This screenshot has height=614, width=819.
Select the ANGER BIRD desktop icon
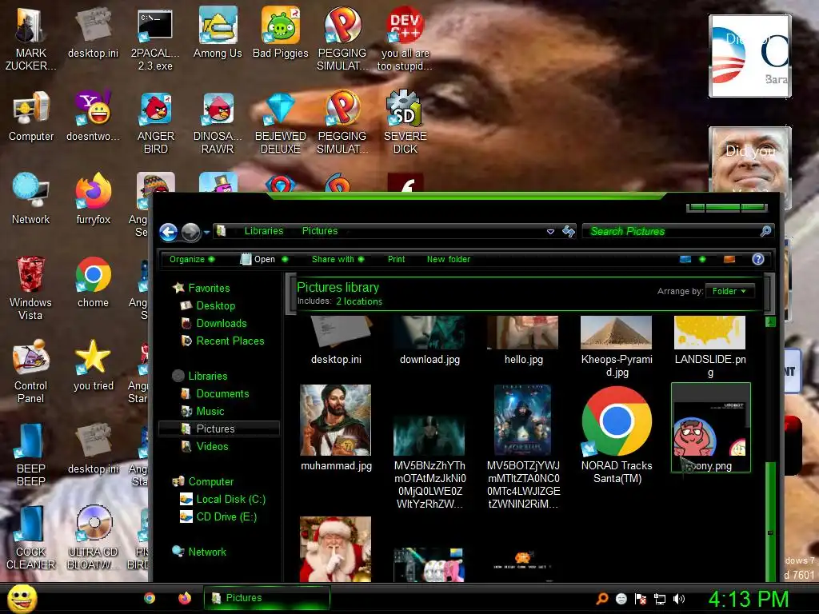[155, 122]
